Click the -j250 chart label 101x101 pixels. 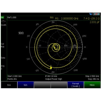click(84, 59)
